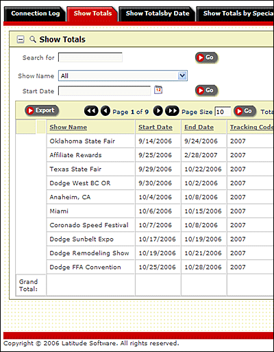
Task: Click the Page Size input box
Action: [223, 112]
